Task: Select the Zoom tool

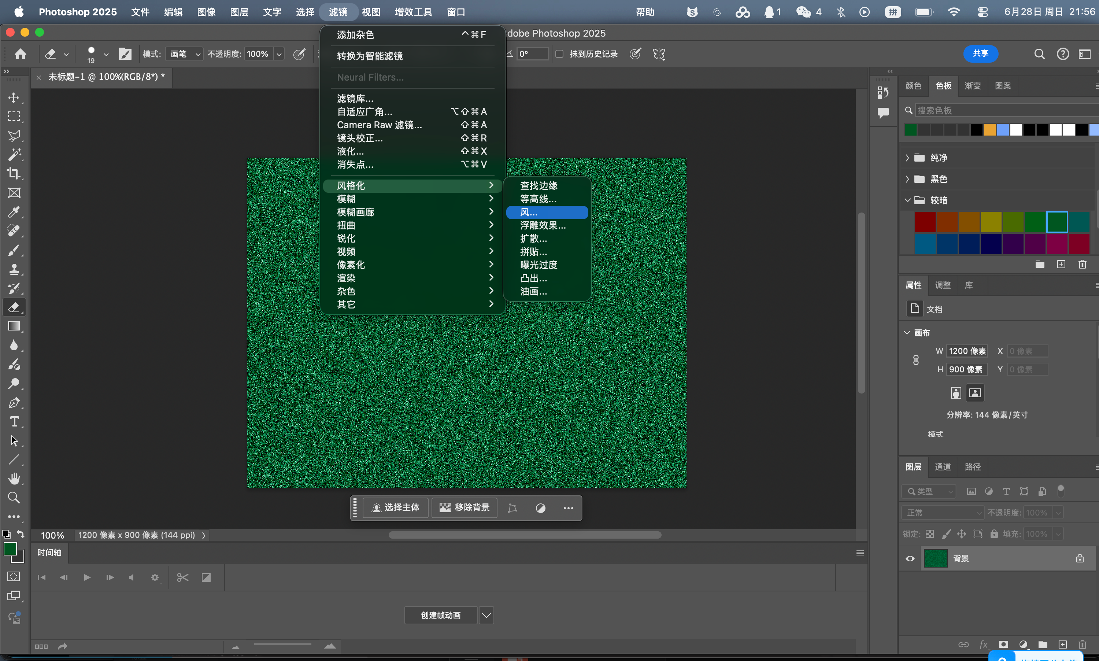Action: (14, 498)
